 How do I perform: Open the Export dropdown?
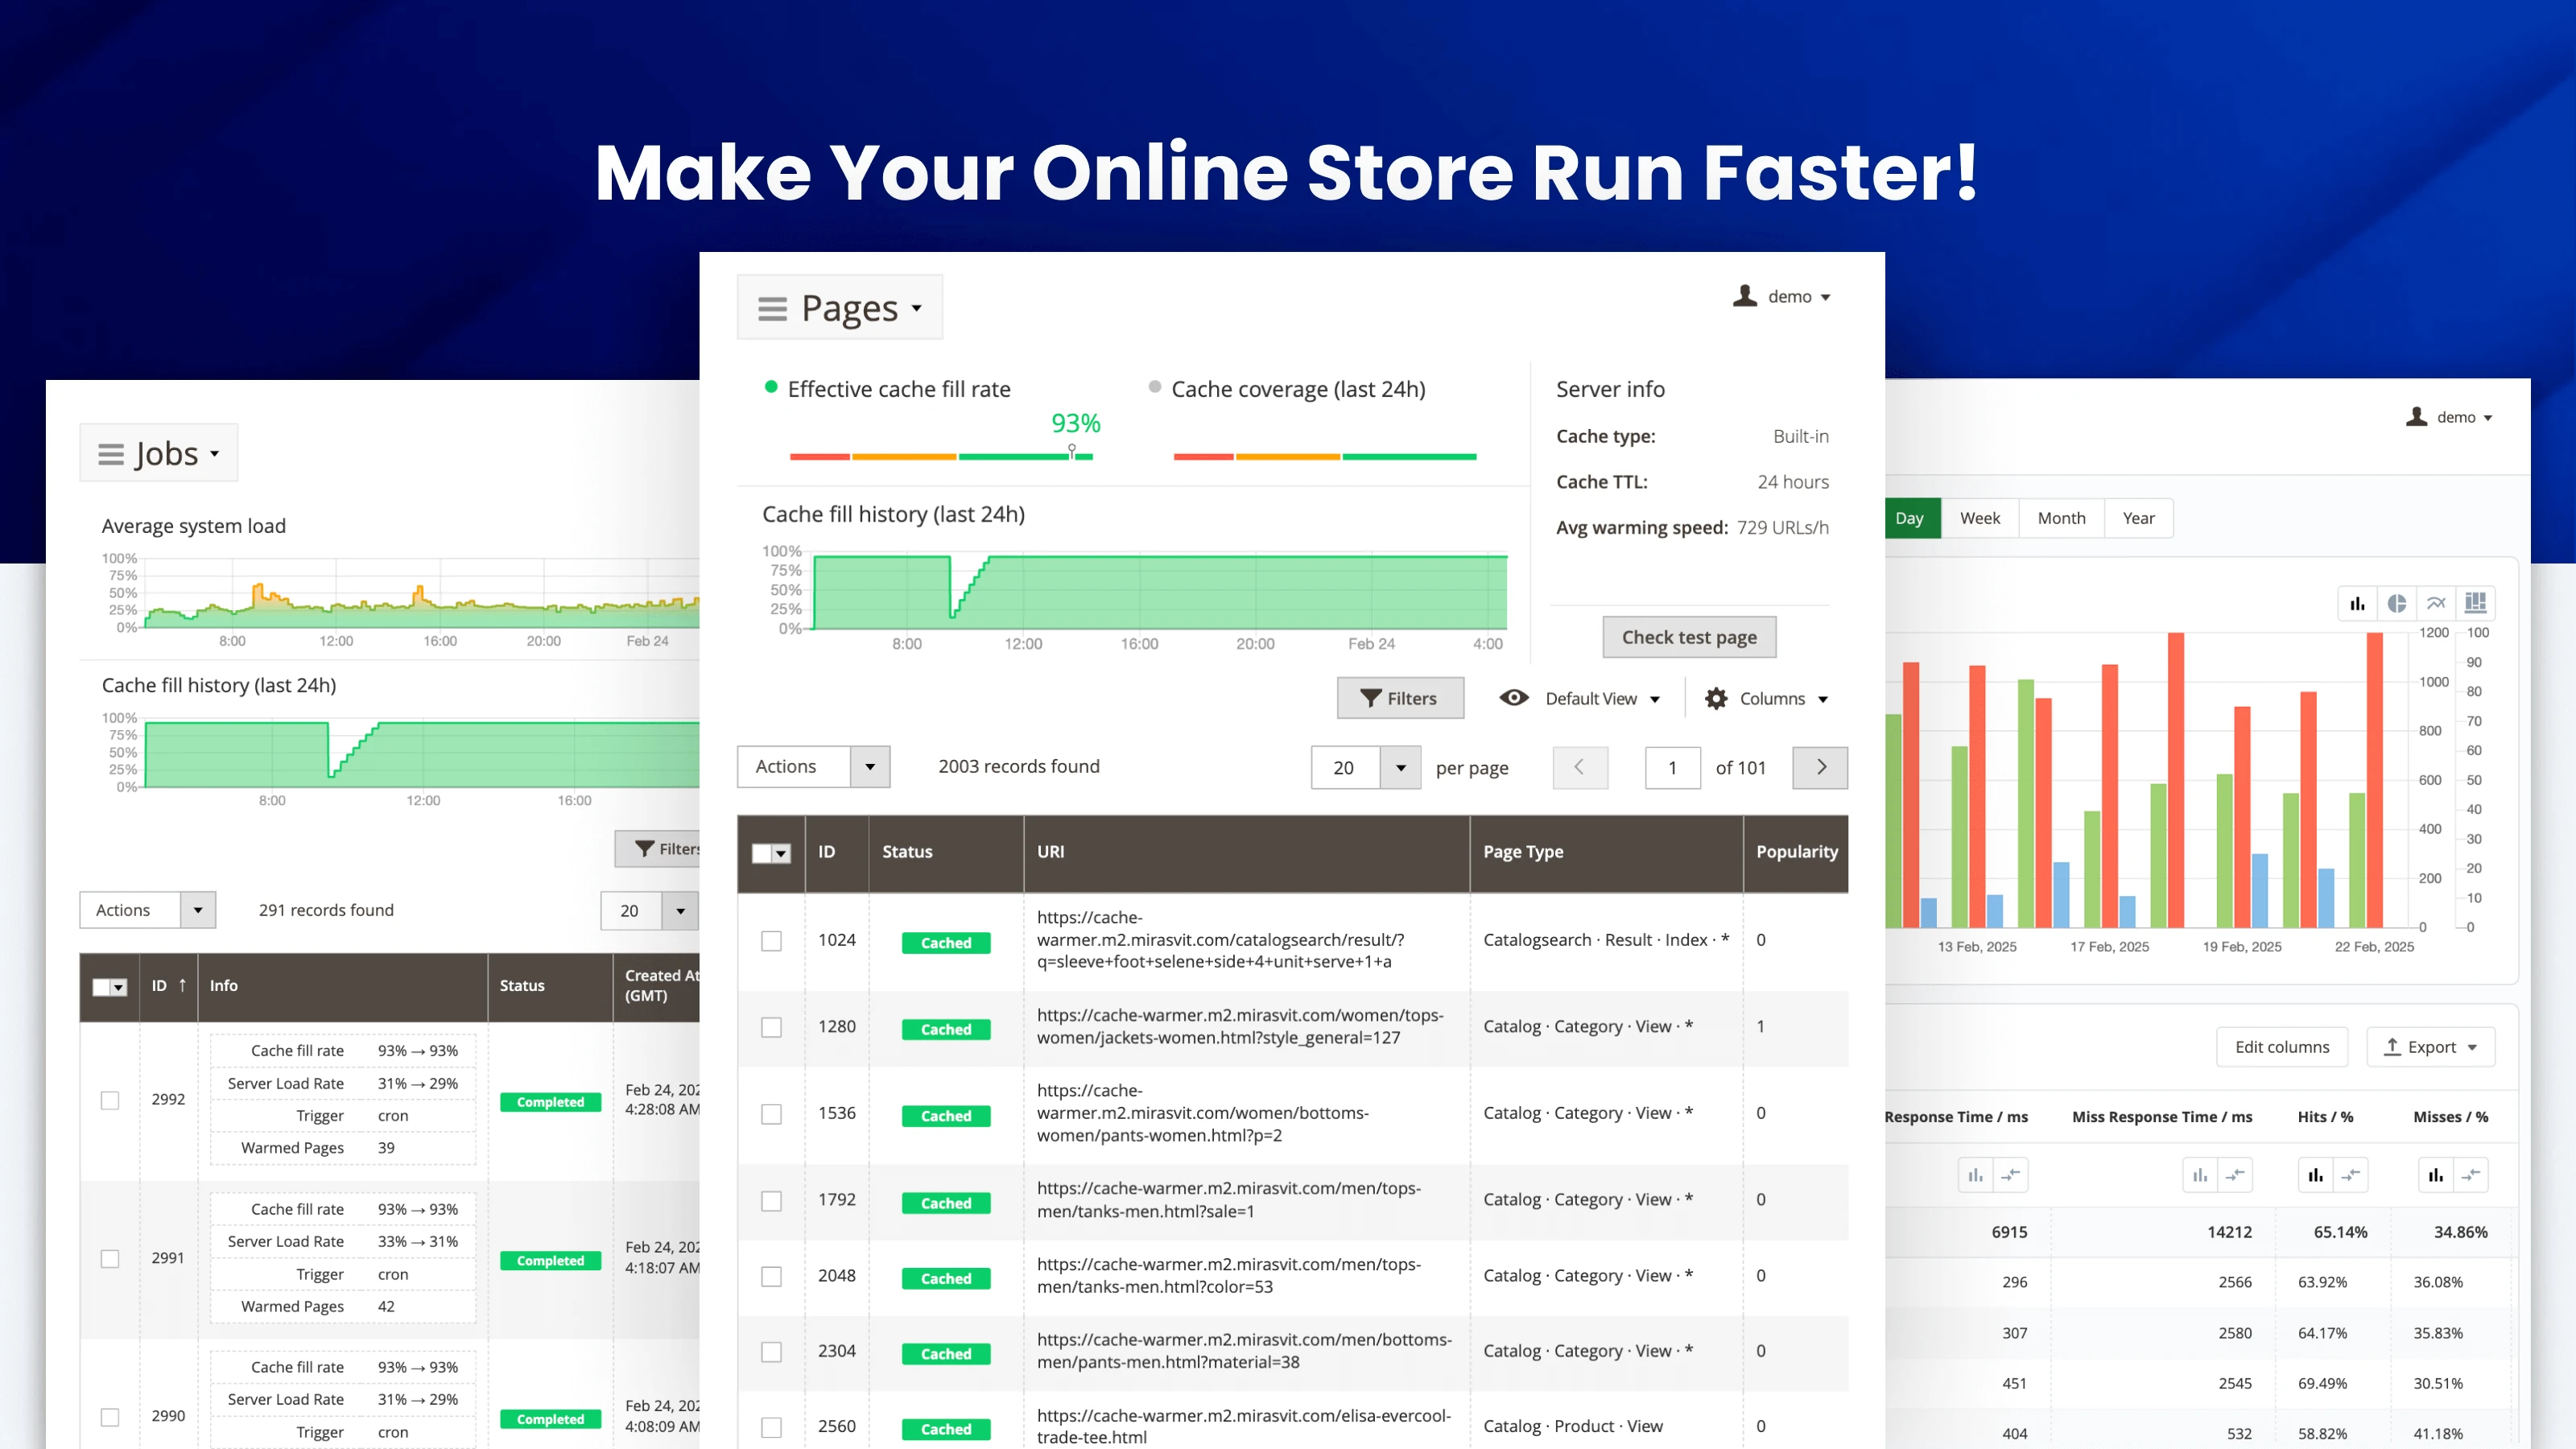(2431, 1047)
